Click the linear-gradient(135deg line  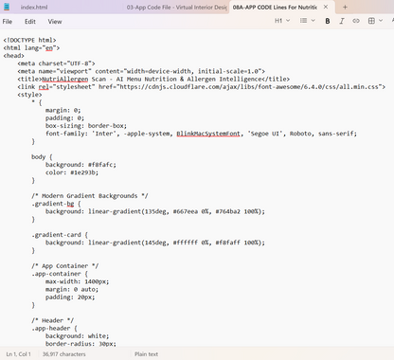coord(155,211)
